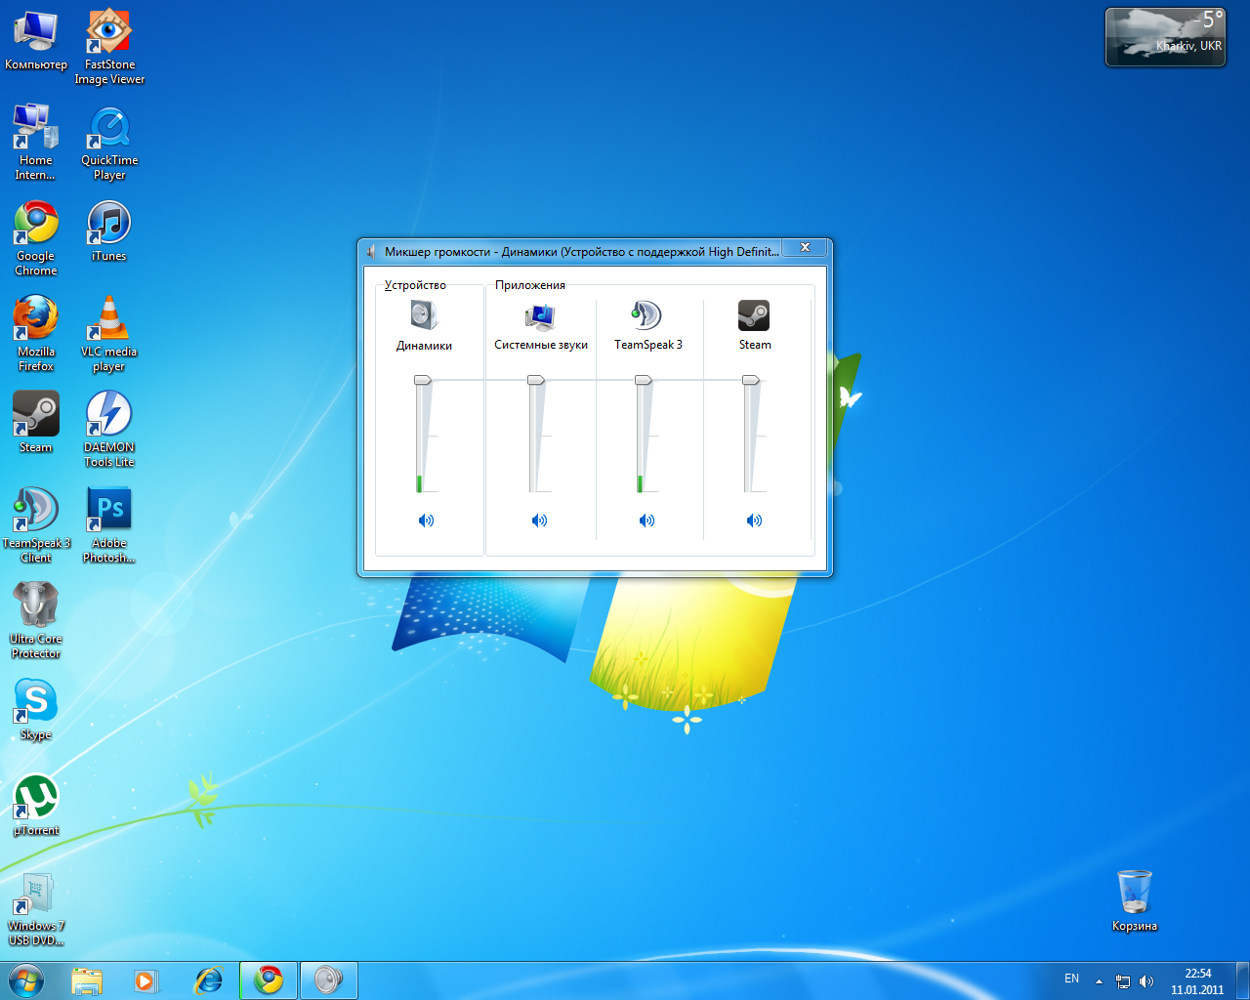Select the Mozilla Firefox desktop shortcut
Screen dimensions: 1250x1000
tap(36, 334)
